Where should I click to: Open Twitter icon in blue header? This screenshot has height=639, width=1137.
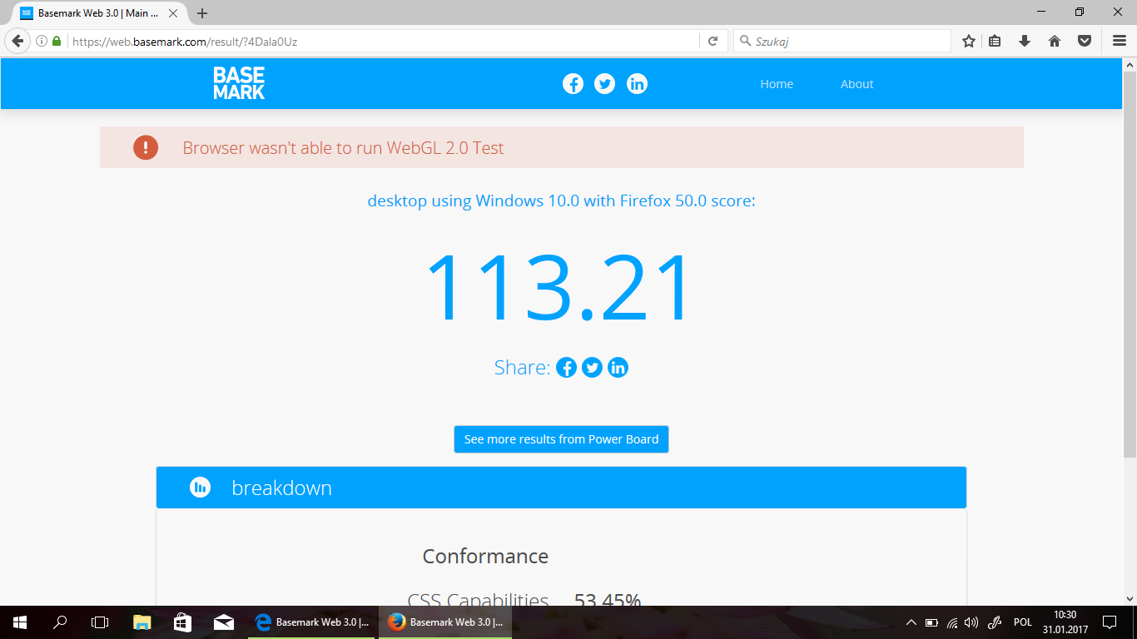tap(605, 83)
